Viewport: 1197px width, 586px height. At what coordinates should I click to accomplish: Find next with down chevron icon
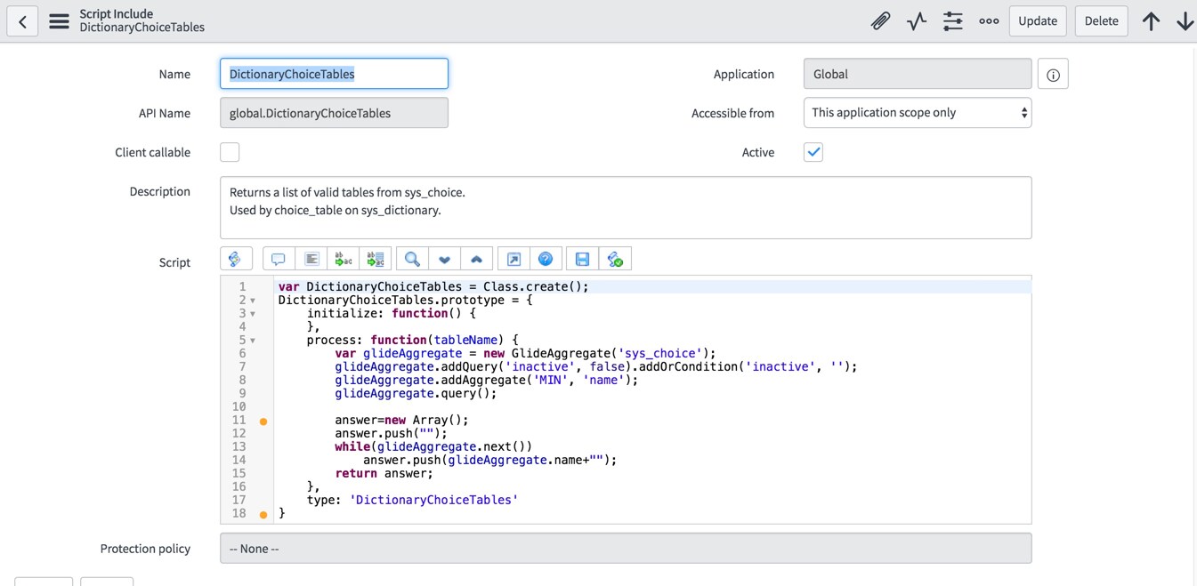[444, 259]
